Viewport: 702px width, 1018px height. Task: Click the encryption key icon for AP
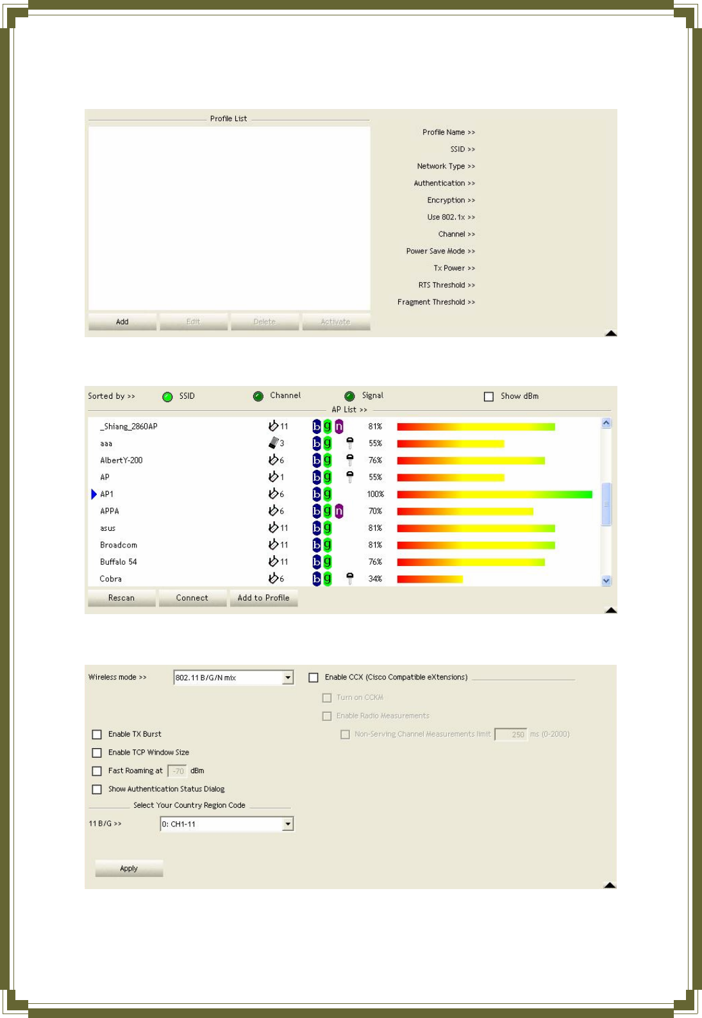pyautogui.click(x=349, y=477)
